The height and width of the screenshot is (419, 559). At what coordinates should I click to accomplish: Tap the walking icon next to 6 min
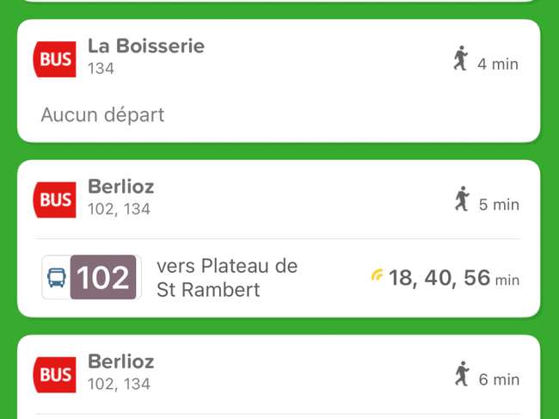(x=462, y=373)
